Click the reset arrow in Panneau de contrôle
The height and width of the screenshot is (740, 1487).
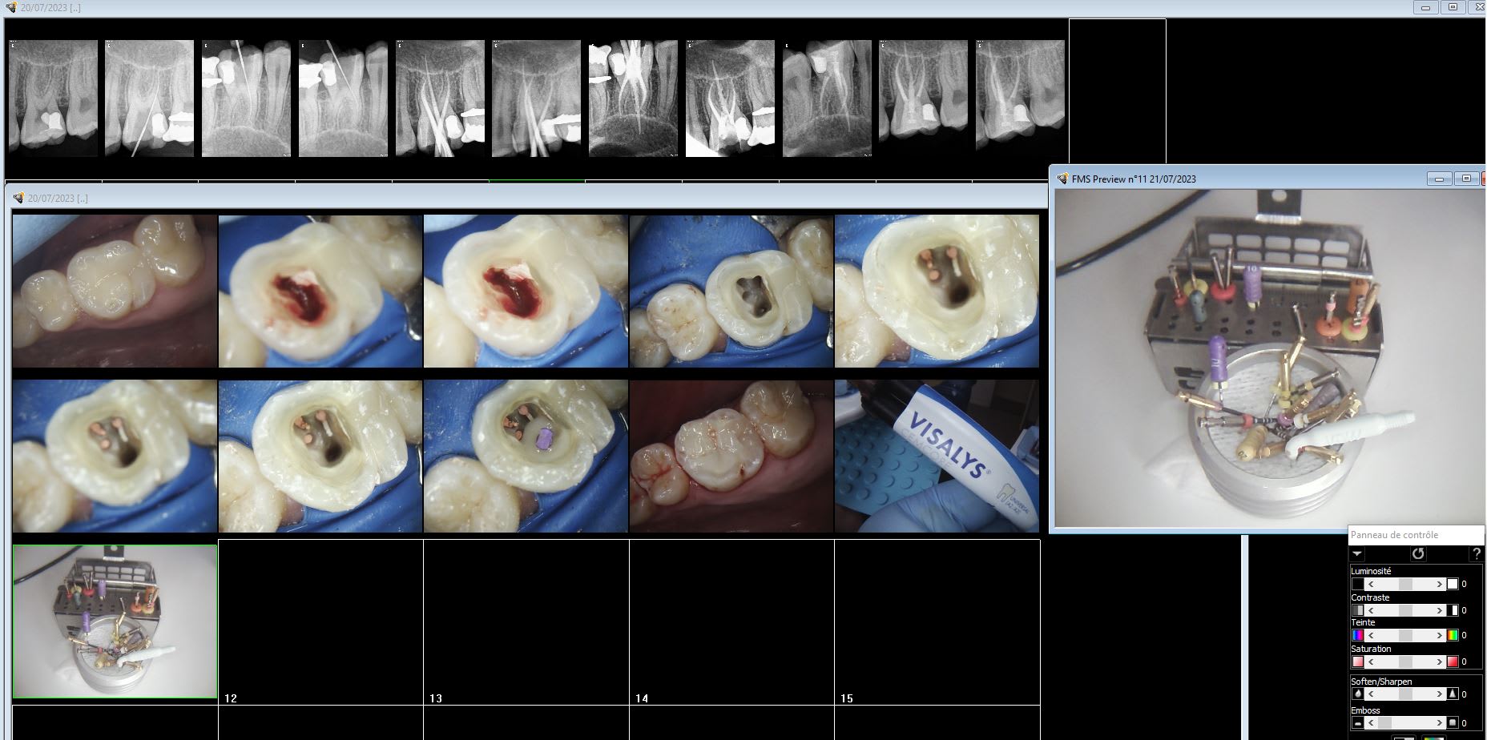[1418, 553]
